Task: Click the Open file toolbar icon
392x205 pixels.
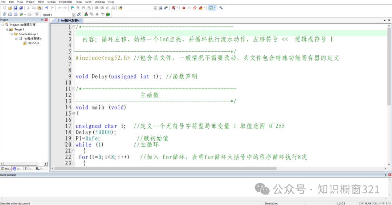Action: pos(10,8)
